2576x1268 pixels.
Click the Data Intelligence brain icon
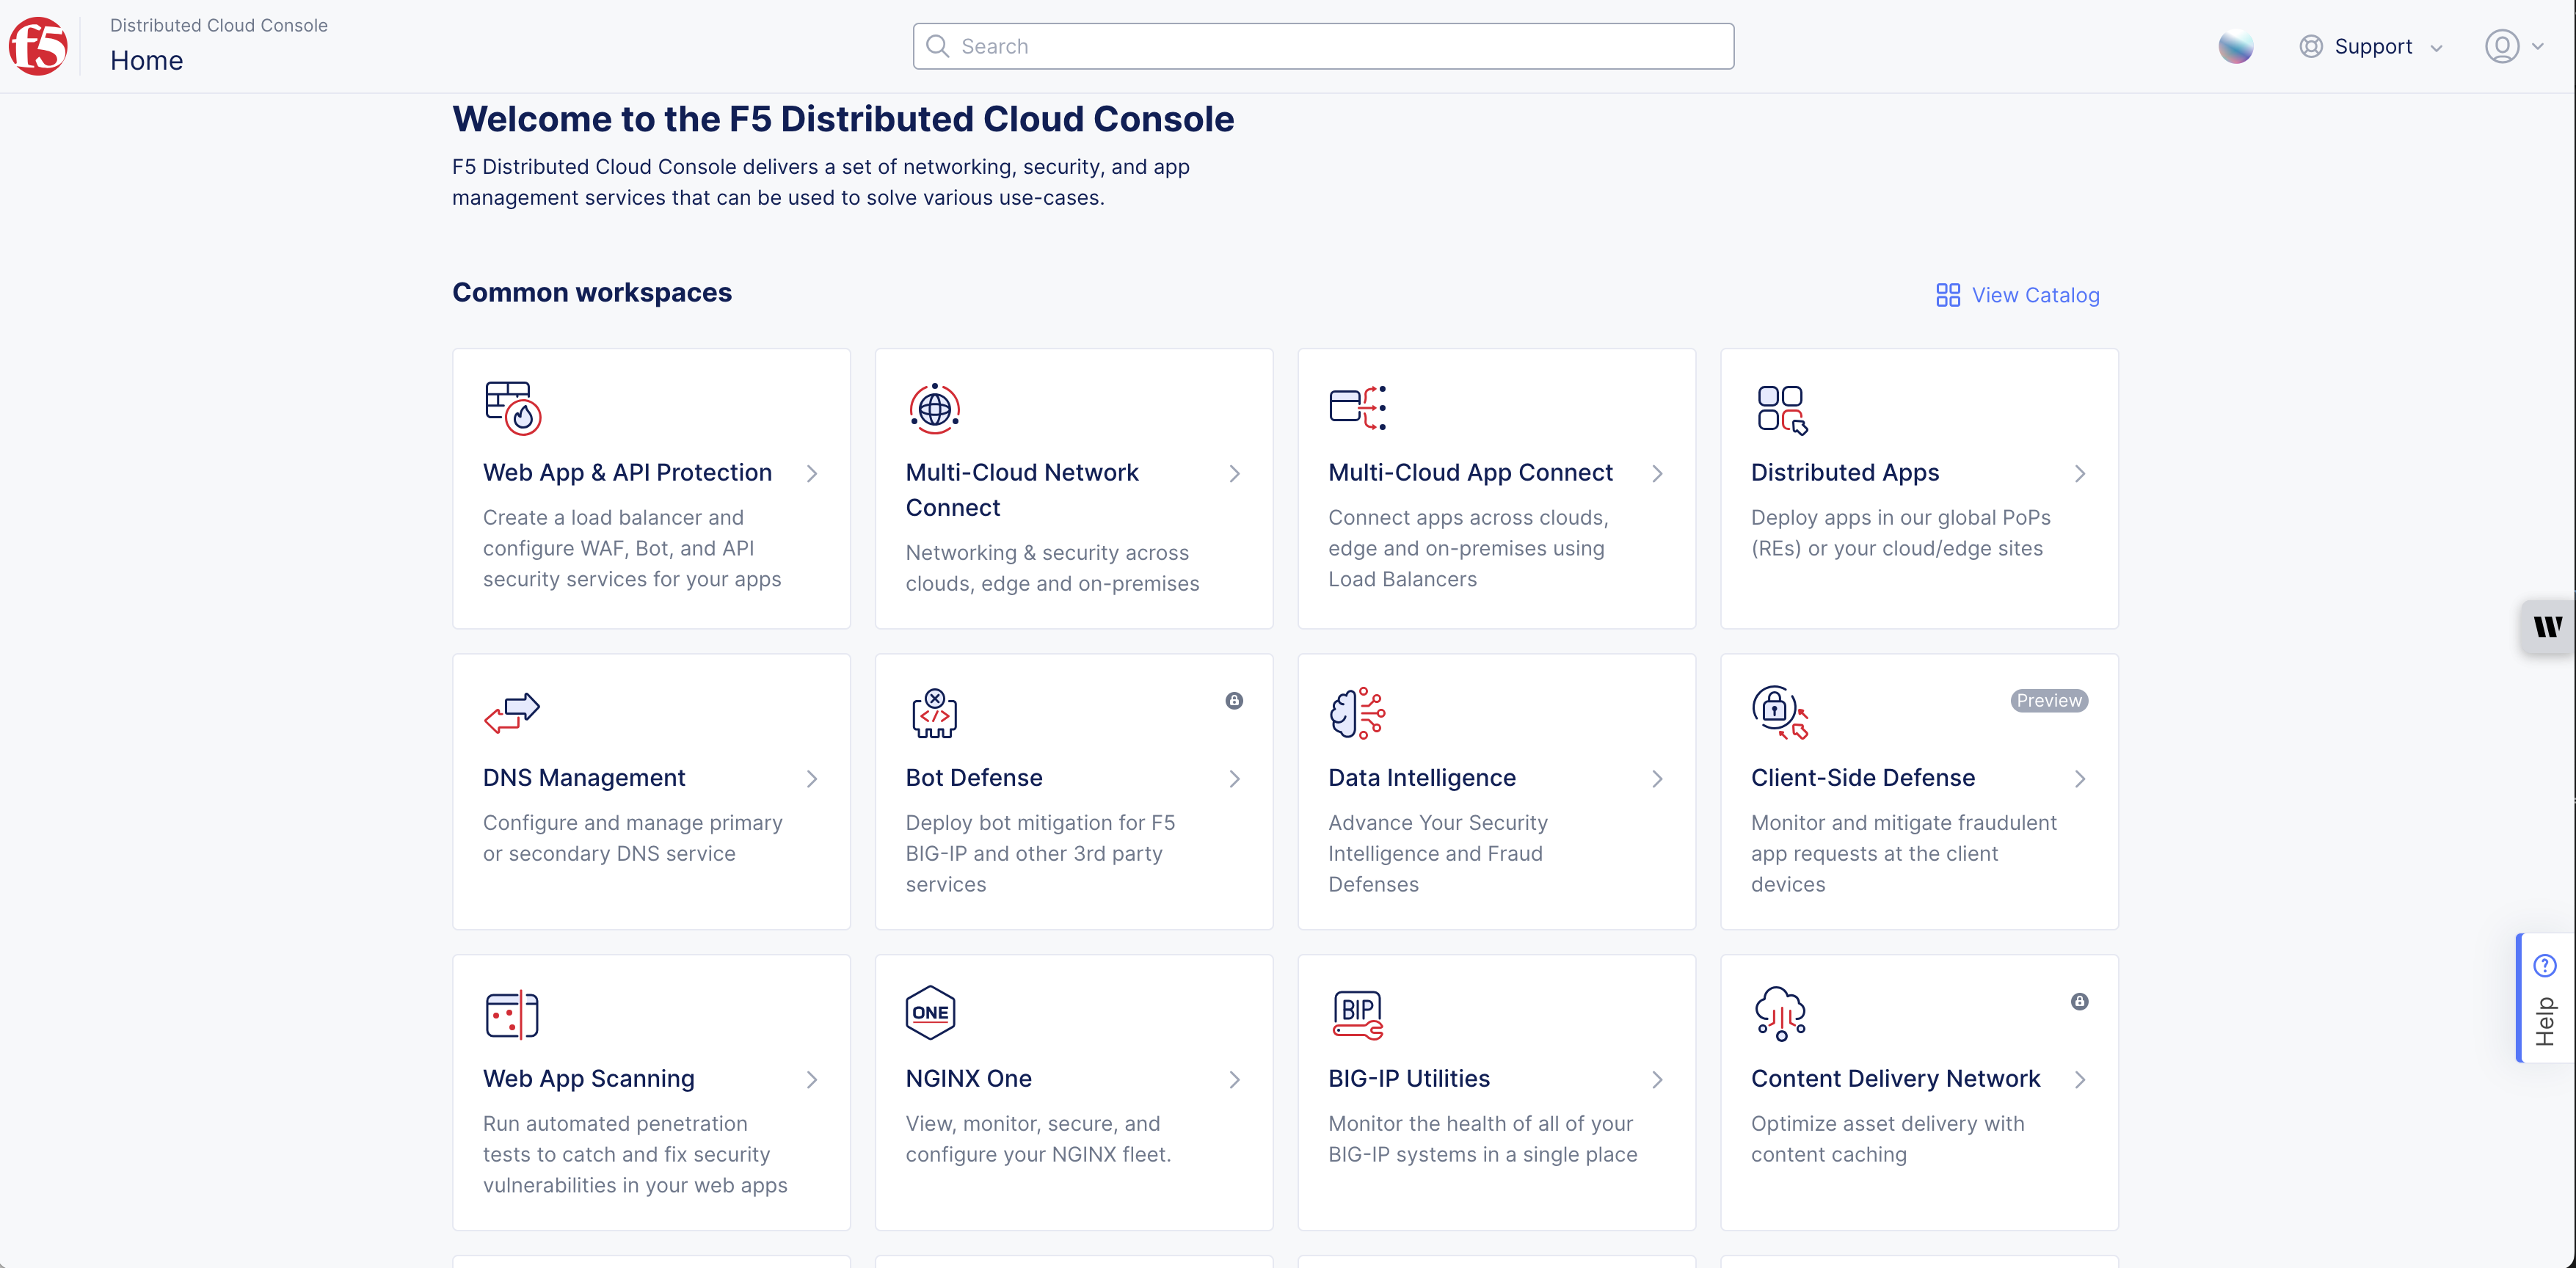(x=1357, y=713)
